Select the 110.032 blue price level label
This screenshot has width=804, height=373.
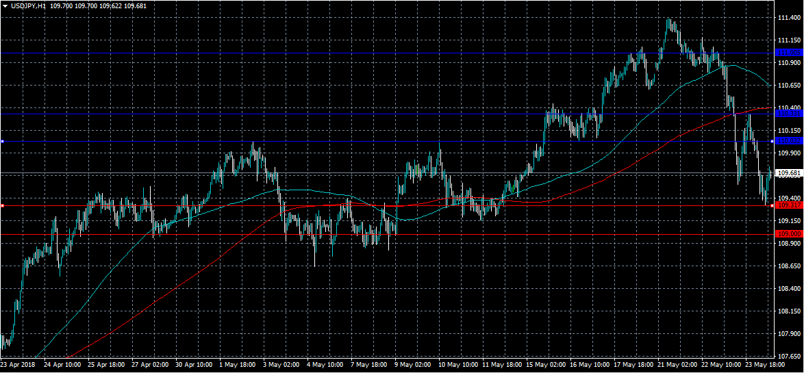point(789,141)
